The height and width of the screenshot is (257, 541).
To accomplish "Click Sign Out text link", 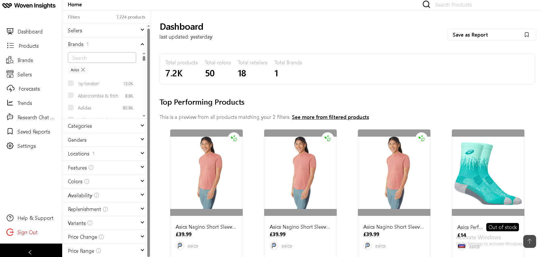I will tap(28, 232).
